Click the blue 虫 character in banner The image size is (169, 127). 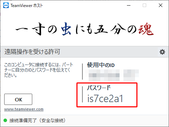[66, 29]
